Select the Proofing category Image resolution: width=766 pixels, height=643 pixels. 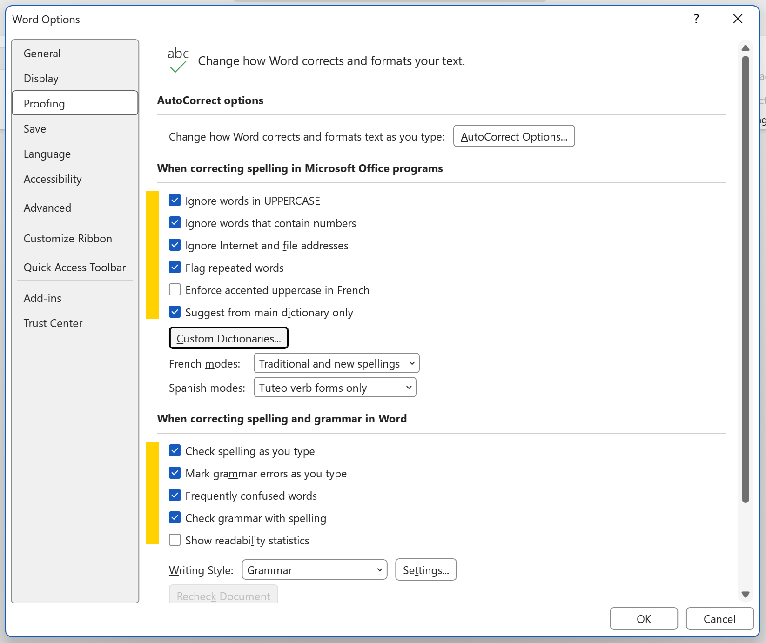(75, 103)
